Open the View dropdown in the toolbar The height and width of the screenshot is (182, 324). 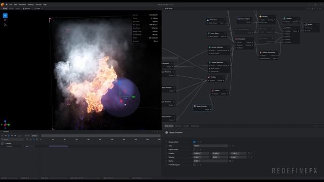pyautogui.click(x=38, y=9)
